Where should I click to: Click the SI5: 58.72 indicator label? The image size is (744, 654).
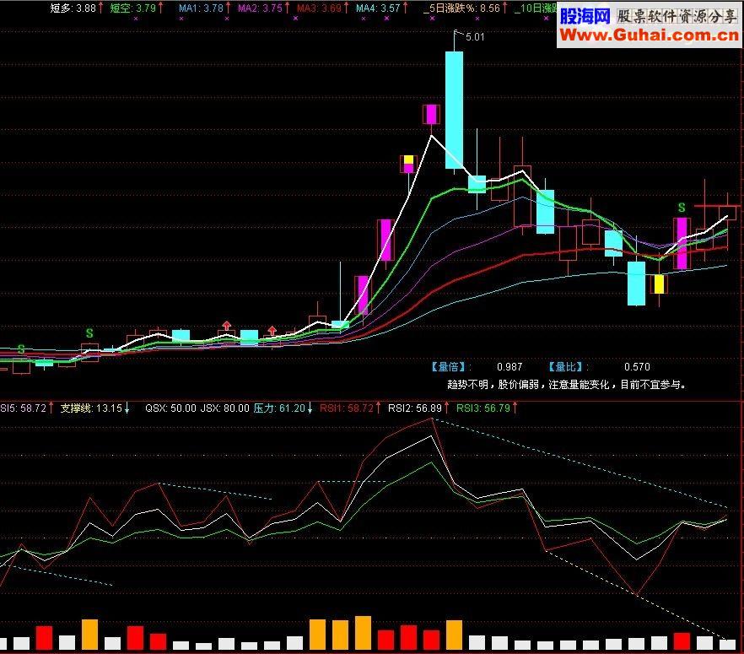click(x=24, y=408)
